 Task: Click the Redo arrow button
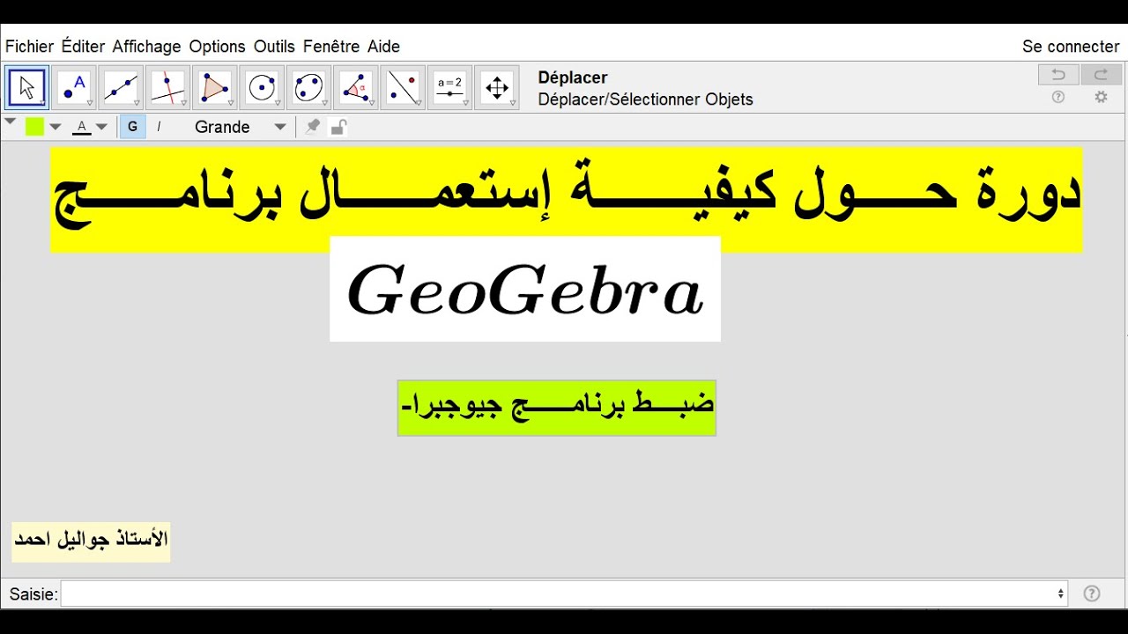tap(1101, 75)
